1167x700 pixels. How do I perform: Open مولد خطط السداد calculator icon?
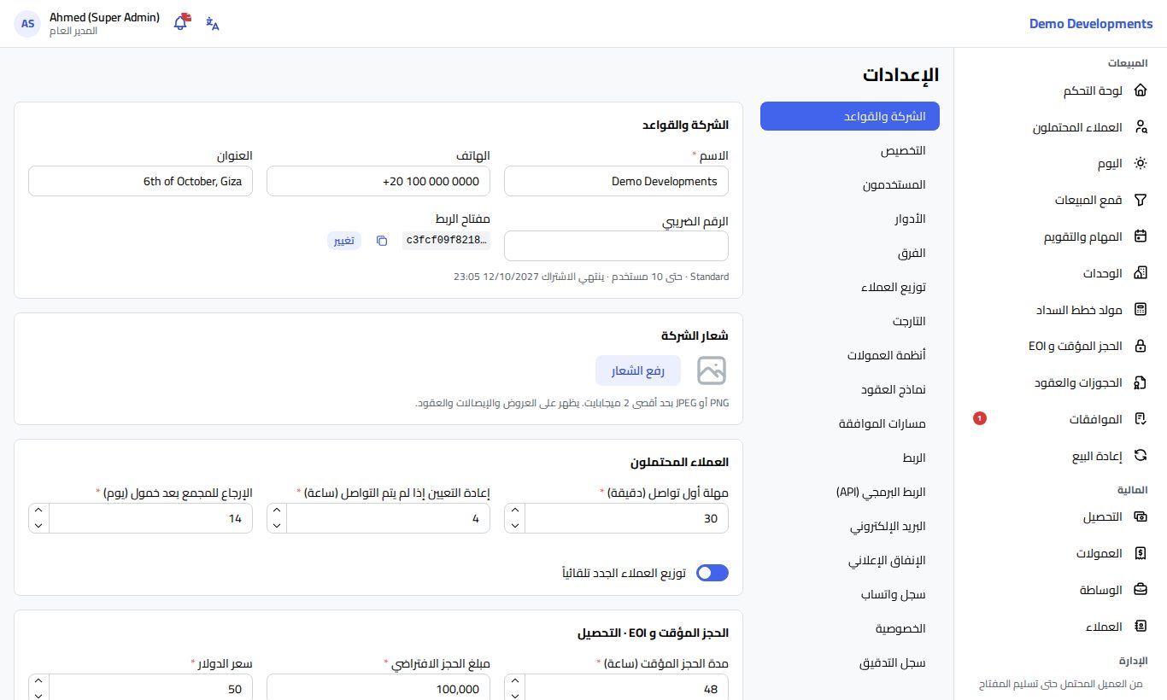coord(1140,310)
